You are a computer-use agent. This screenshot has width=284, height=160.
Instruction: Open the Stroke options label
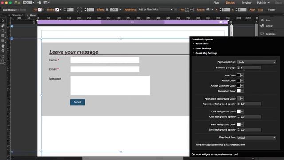51,10
